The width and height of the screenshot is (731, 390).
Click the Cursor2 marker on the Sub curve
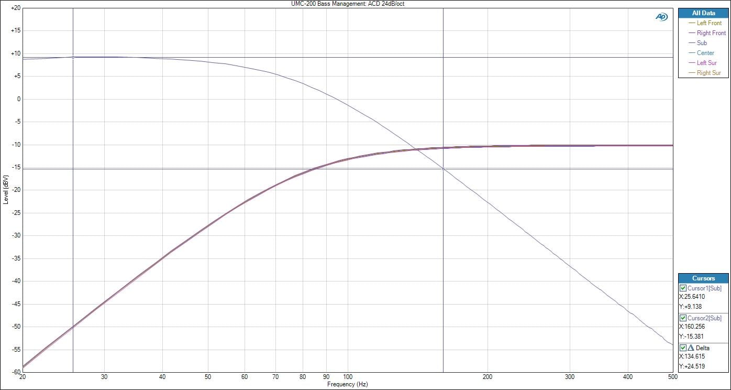(444, 169)
